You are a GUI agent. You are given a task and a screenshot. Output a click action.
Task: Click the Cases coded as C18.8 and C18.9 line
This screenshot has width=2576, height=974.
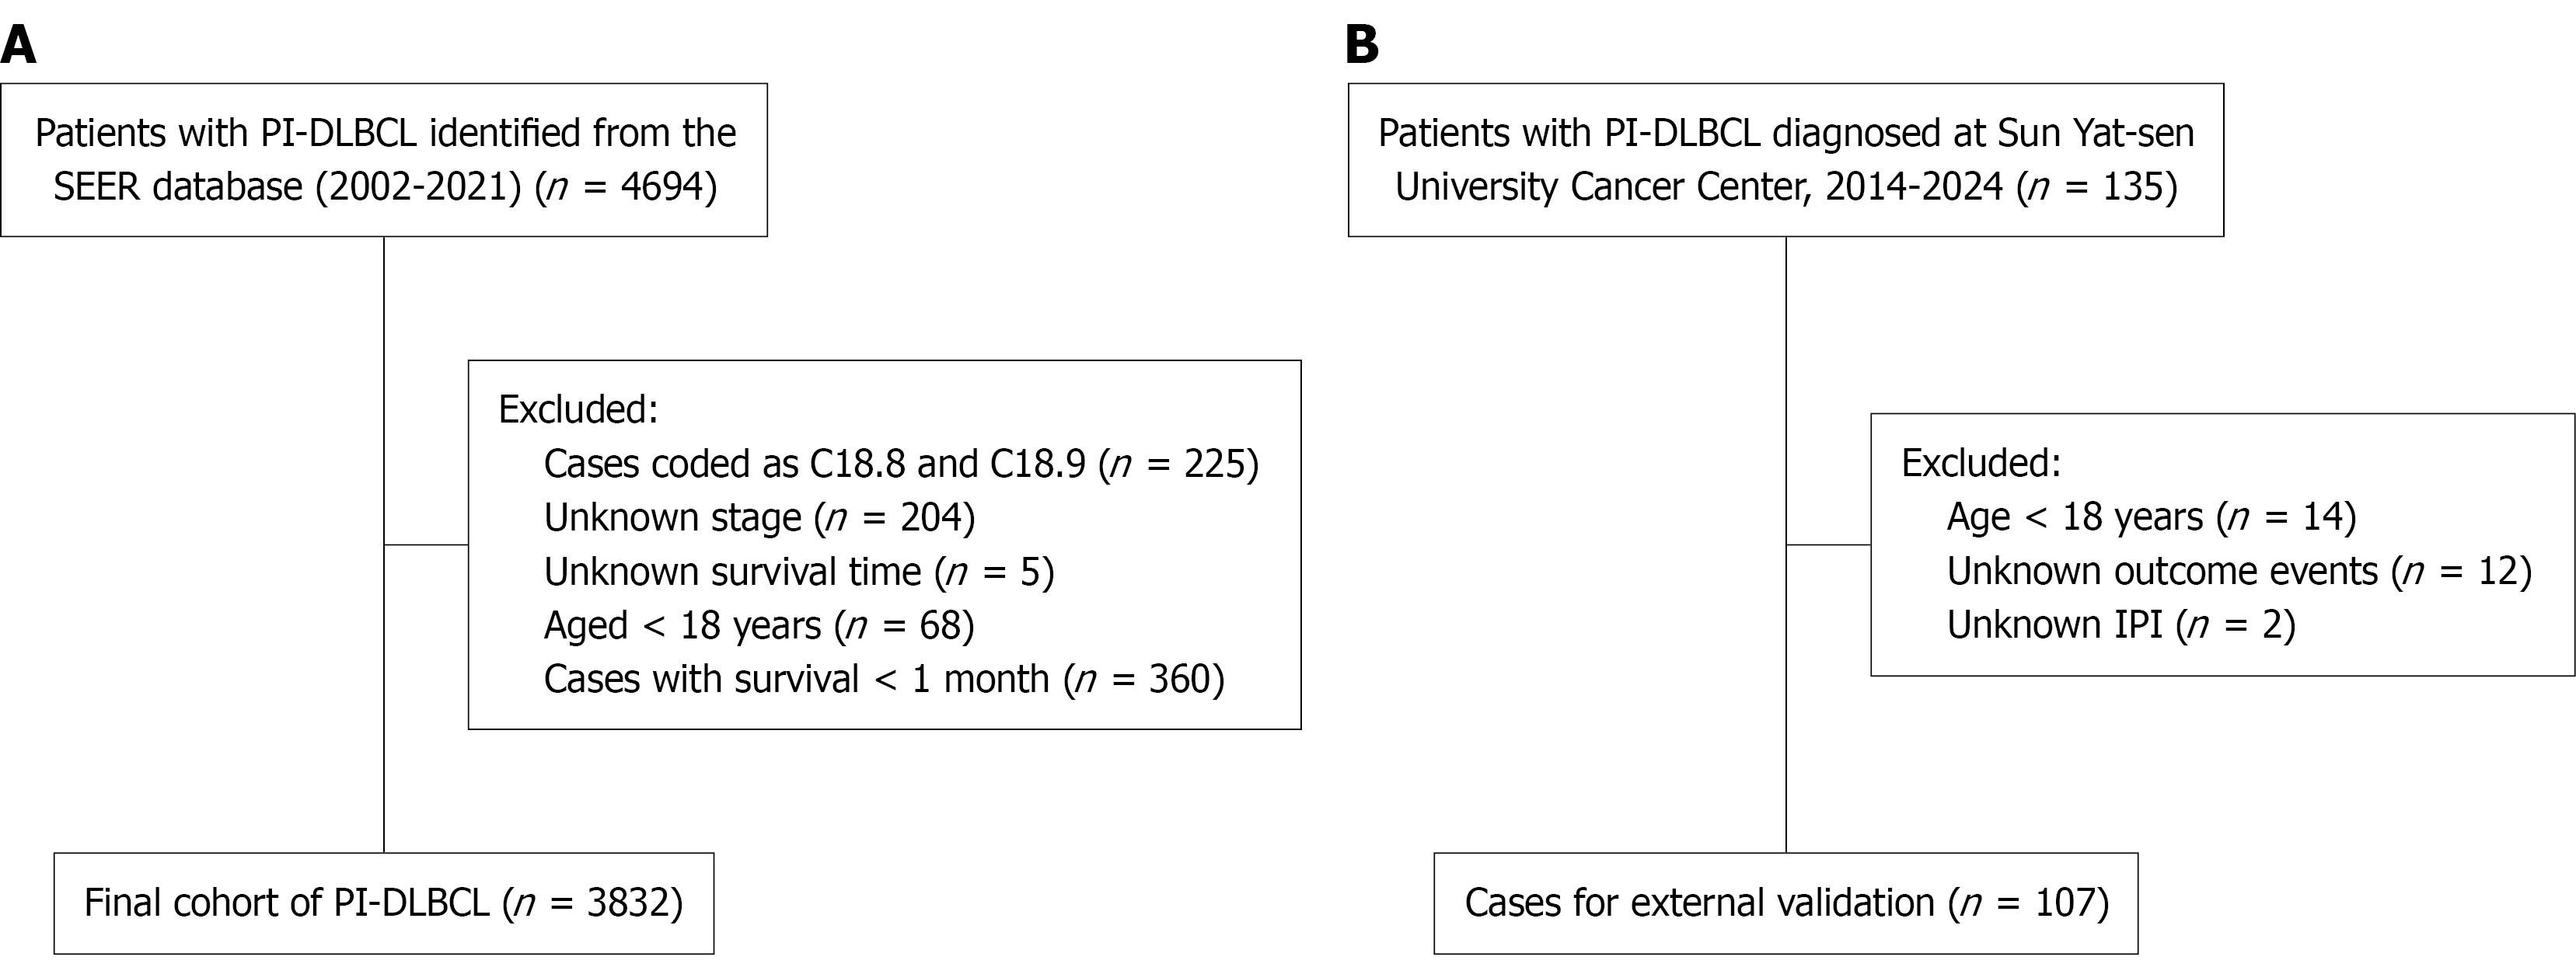tap(900, 464)
